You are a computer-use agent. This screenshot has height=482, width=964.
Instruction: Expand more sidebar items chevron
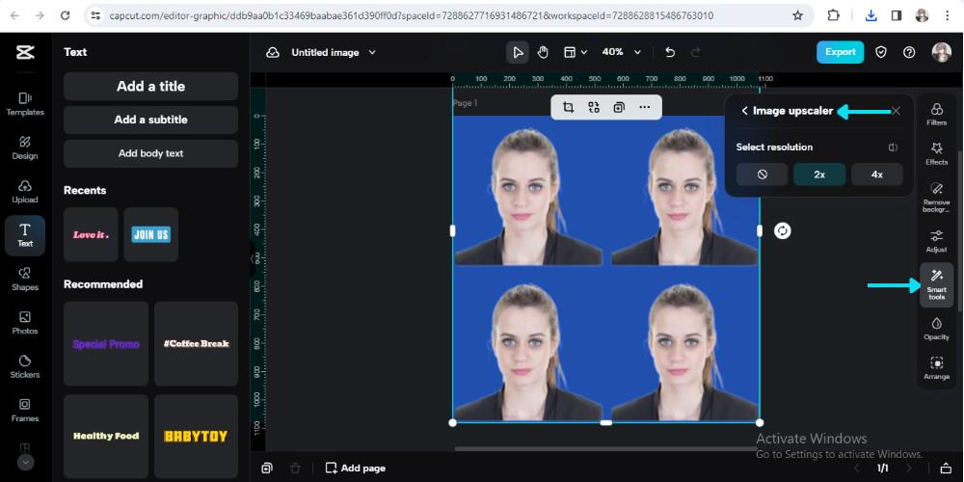pos(25,463)
